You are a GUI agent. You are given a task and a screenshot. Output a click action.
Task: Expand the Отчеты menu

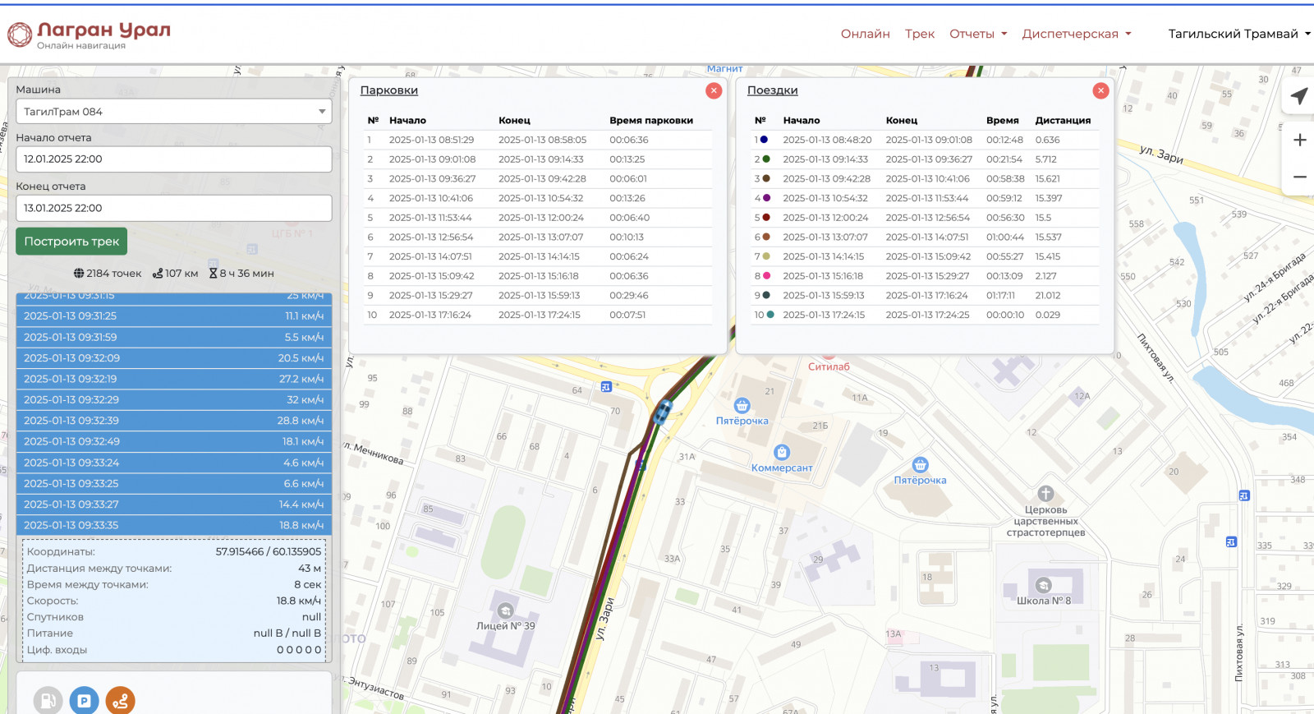point(978,34)
